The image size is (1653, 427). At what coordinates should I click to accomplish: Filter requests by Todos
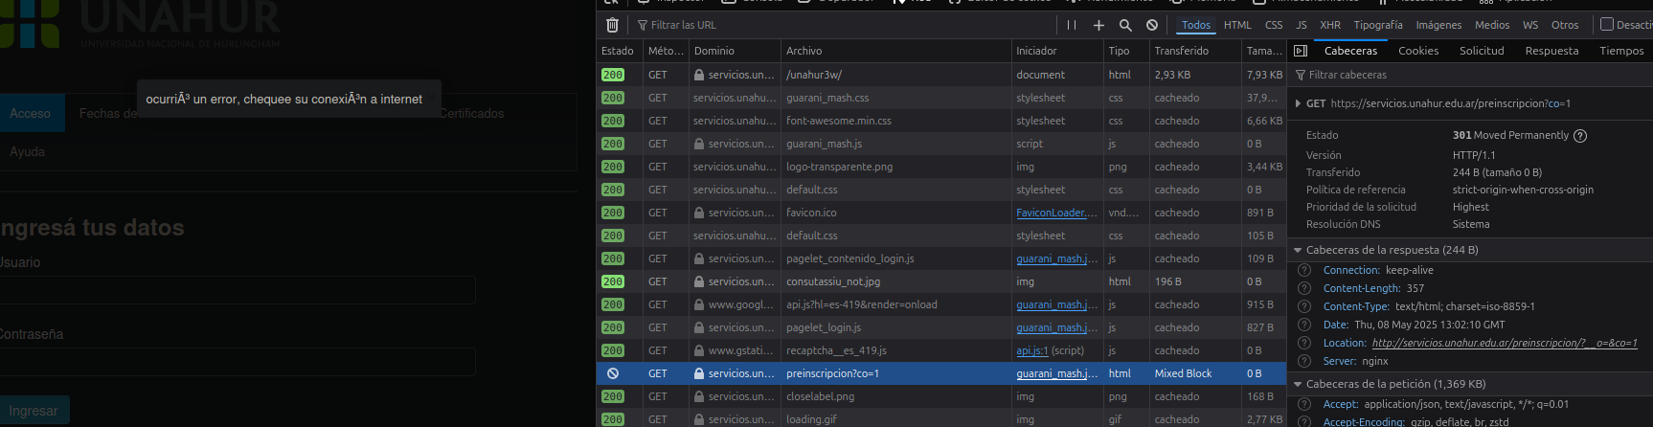tap(1195, 25)
